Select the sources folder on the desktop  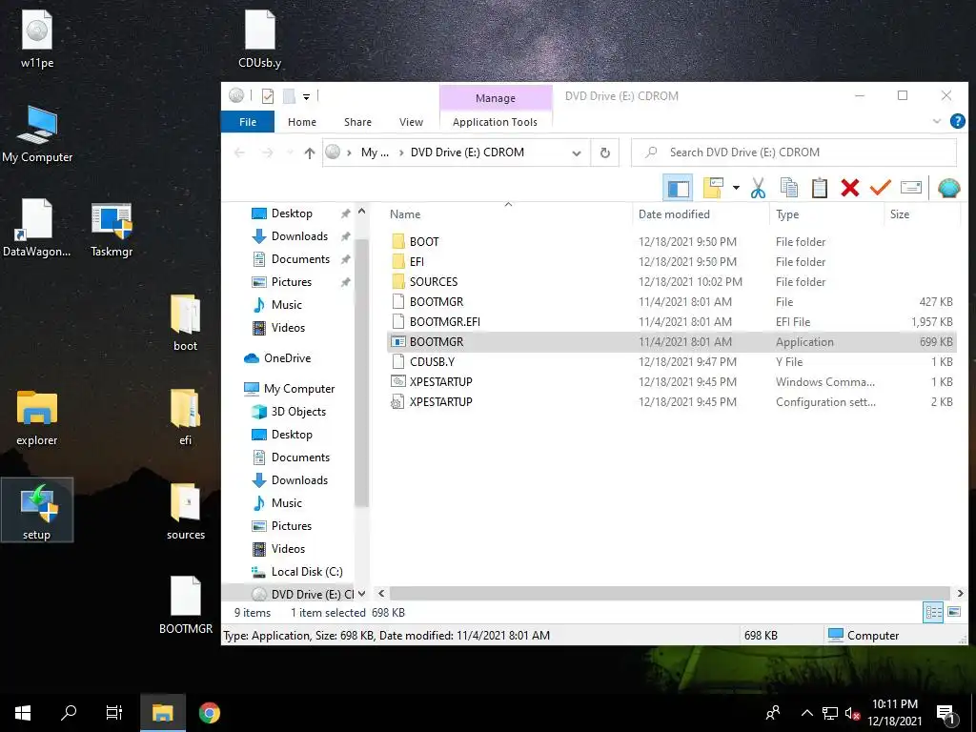(x=186, y=511)
